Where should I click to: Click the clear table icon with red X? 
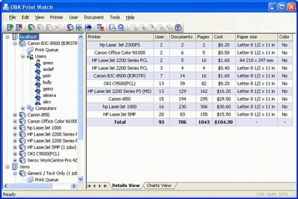[100, 28]
